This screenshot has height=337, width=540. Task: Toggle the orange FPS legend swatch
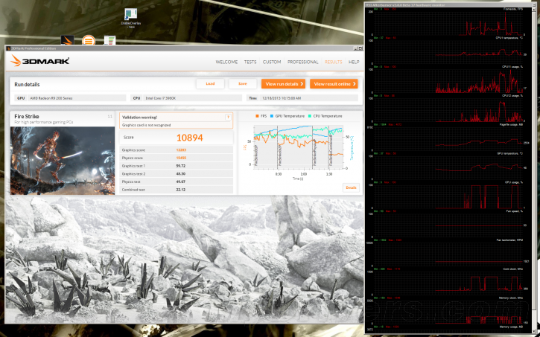257,116
